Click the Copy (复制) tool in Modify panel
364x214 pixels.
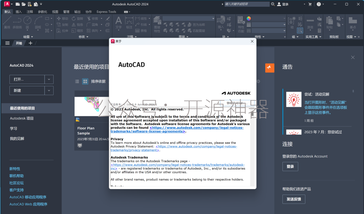[62, 25]
